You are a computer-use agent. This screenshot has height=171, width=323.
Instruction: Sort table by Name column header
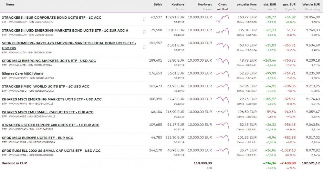(x=10, y=5)
